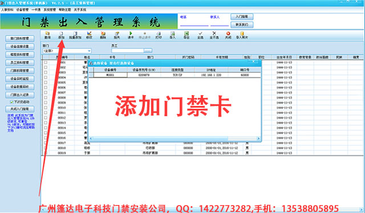Viewport: 365px width, 213px height.
Task: Click the 设备数据回收 sidebar button
Action: 20,87
